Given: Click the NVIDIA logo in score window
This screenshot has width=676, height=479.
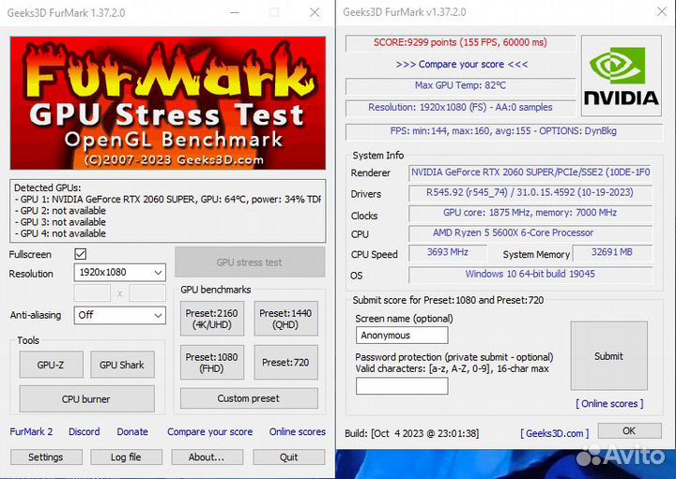Looking at the screenshot, I should pyautogui.click(x=622, y=76).
